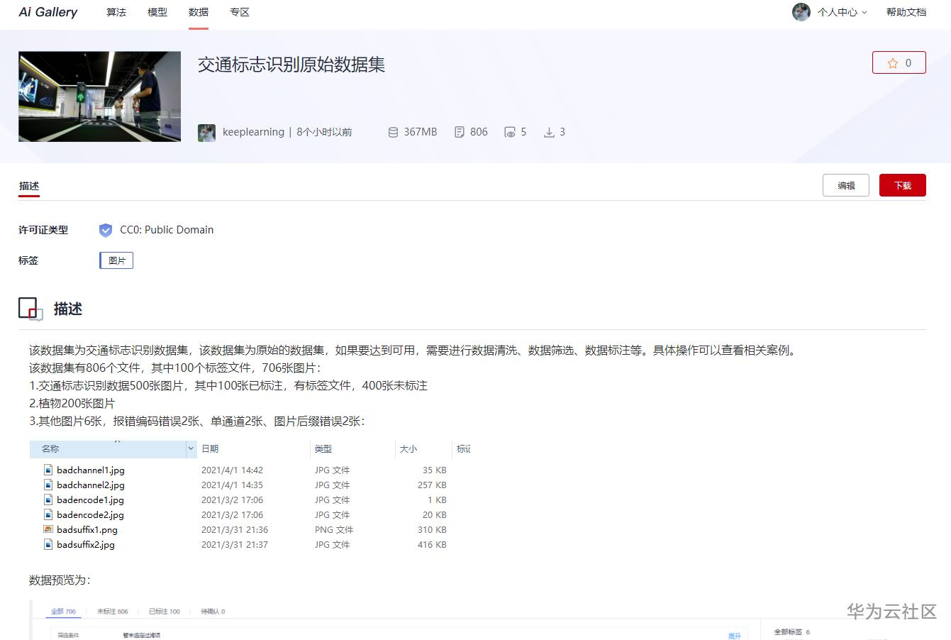Click the 下载 download button
The height and width of the screenshot is (640, 951).
pyautogui.click(x=902, y=184)
